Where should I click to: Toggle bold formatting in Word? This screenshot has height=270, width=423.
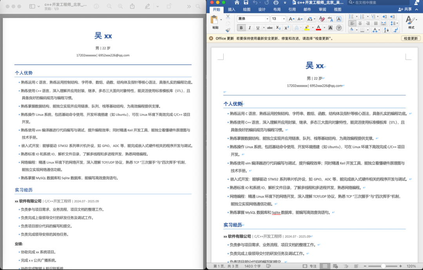pos(241,27)
